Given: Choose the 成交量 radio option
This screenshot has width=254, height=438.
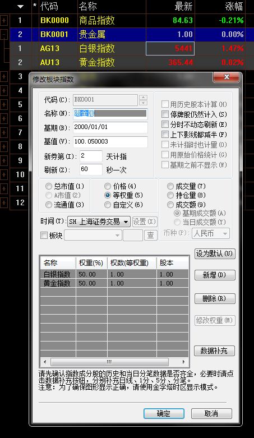Looking at the screenshot, I should tap(170, 186).
